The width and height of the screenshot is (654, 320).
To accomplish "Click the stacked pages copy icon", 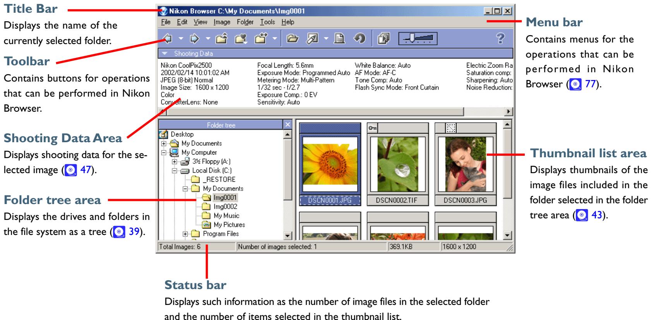I will (x=385, y=38).
